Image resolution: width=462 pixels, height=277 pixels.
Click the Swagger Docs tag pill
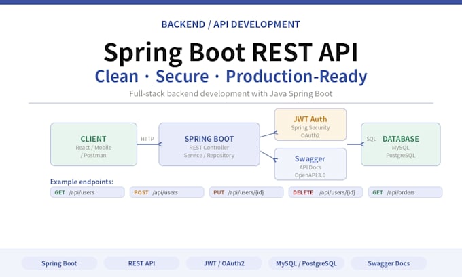(389, 263)
